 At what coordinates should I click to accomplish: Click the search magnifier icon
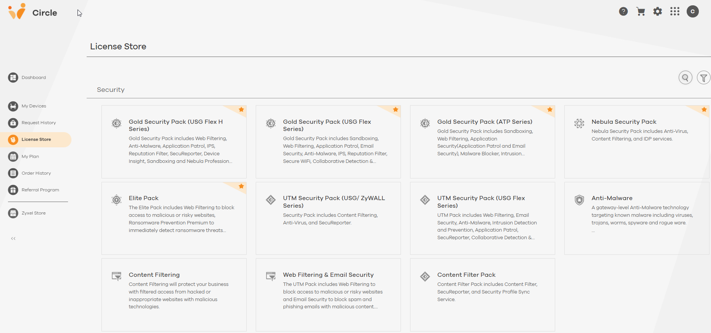coord(685,78)
